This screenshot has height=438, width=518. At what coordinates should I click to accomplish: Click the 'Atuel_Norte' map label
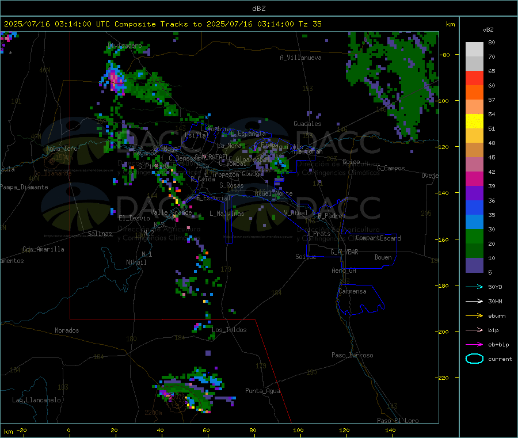(x=273, y=193)
